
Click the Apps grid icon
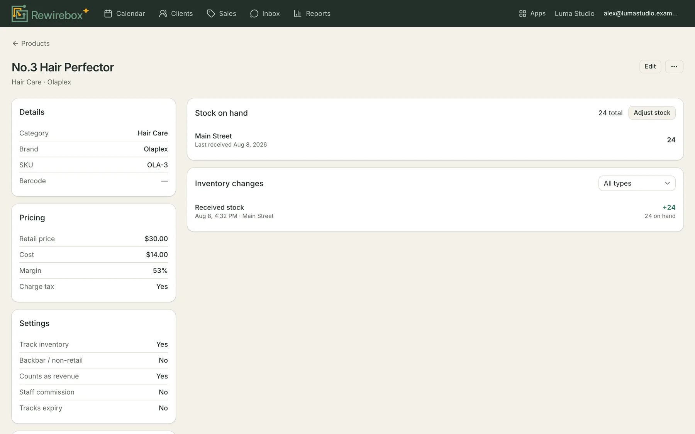coord(522,14)
